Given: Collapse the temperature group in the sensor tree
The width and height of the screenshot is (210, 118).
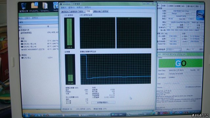Looking at the screenshot, I should (x=20, y=38).
